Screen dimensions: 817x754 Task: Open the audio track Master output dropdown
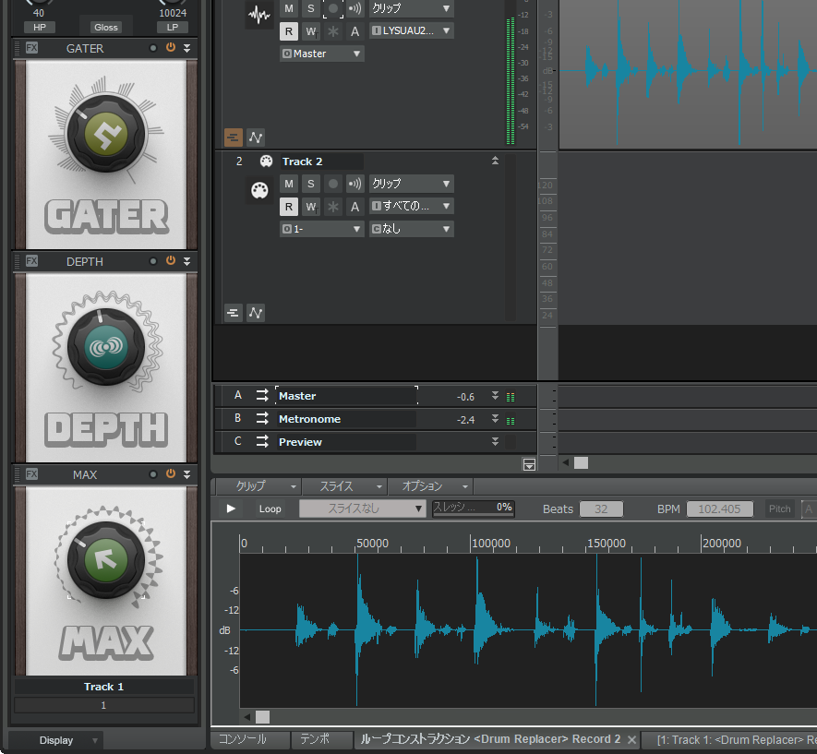321,54
